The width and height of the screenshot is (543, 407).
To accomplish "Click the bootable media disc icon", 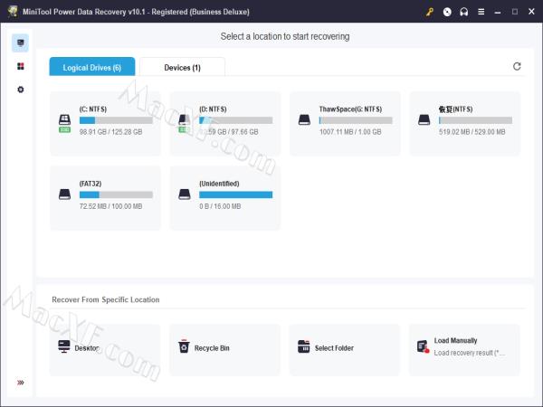I will coord(447,12).
